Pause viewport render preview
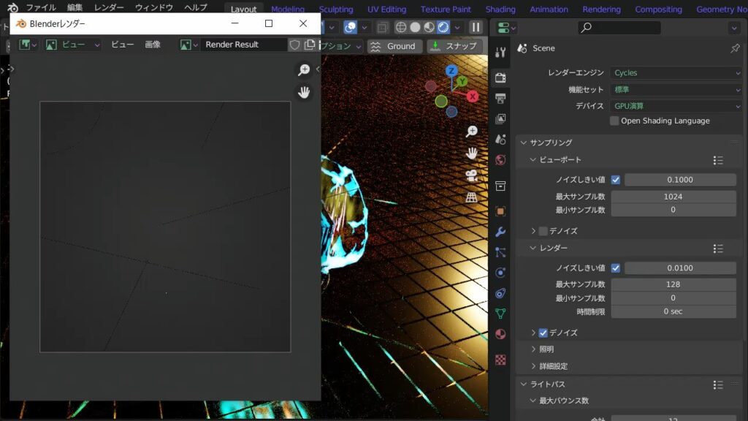The height and width of the screenshot is (421, 748). tap(476, 27)
